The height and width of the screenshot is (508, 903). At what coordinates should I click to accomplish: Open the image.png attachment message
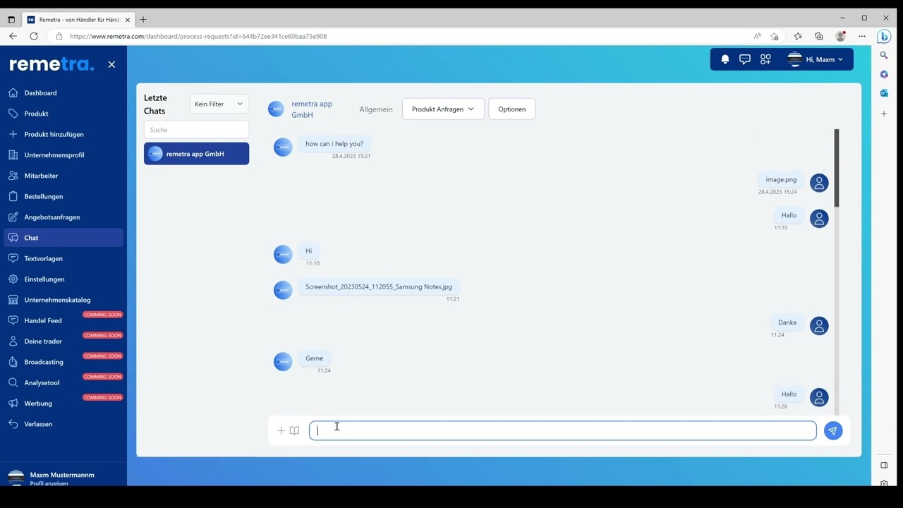[781, 179]
